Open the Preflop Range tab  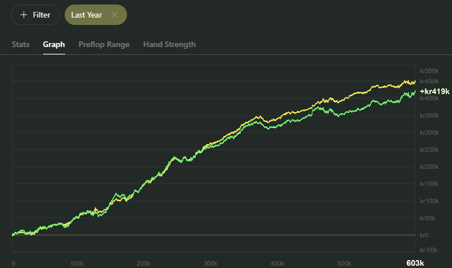(104, 44)
